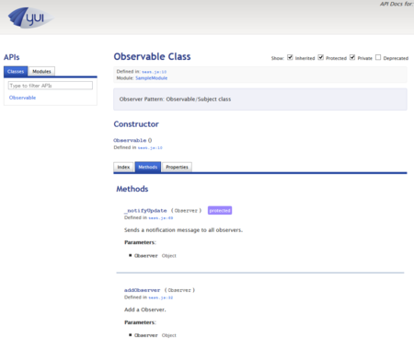Open the source file link beside 'Defined in:'
This screenshot has height=339, width=414.
coord(154,72)
